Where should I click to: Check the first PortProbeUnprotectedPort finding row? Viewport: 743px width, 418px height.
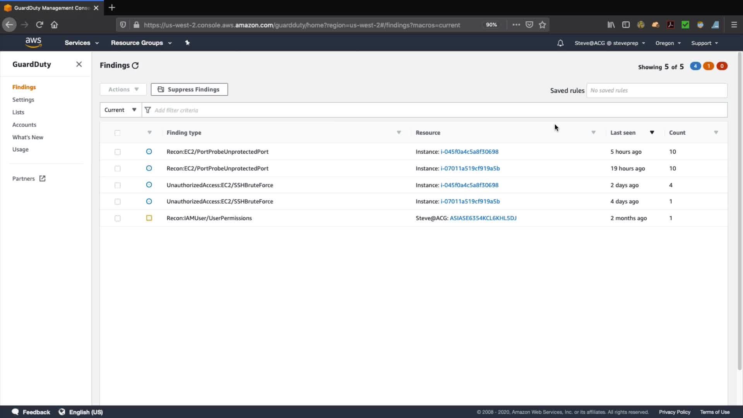coord(118,152)
